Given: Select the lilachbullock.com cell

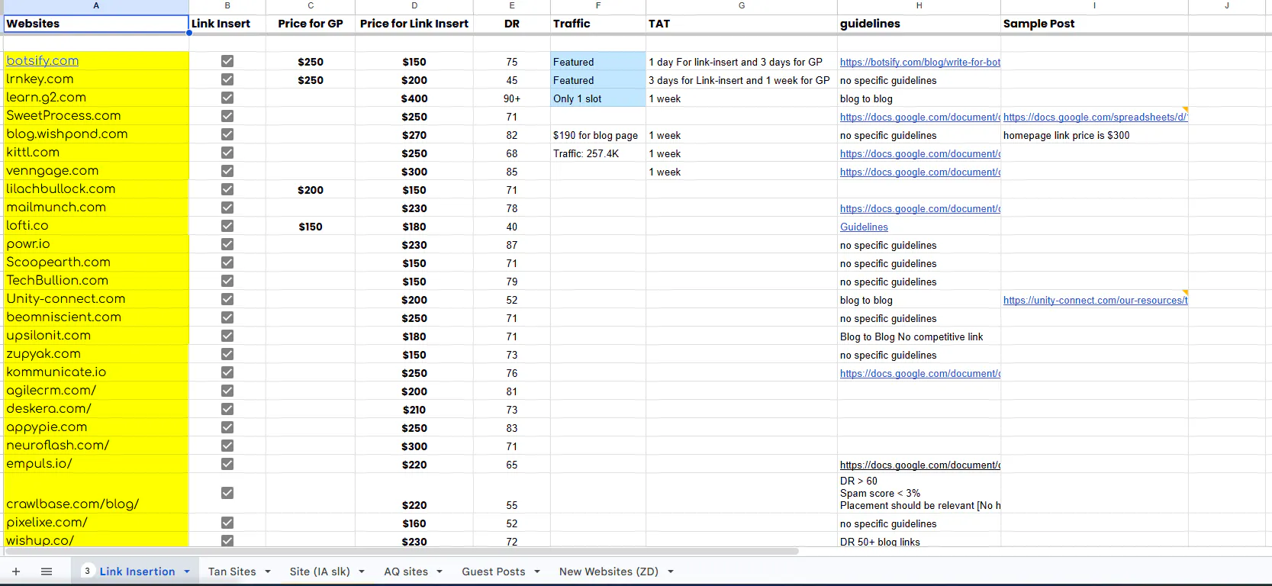Looking at the screenshot, I should [95, 189].
